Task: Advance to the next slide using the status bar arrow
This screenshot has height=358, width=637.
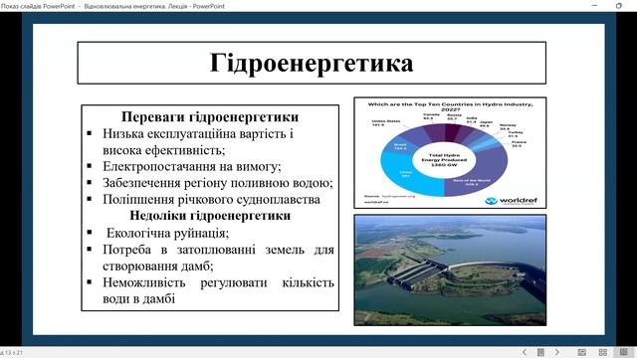Action: coord(557,352)
